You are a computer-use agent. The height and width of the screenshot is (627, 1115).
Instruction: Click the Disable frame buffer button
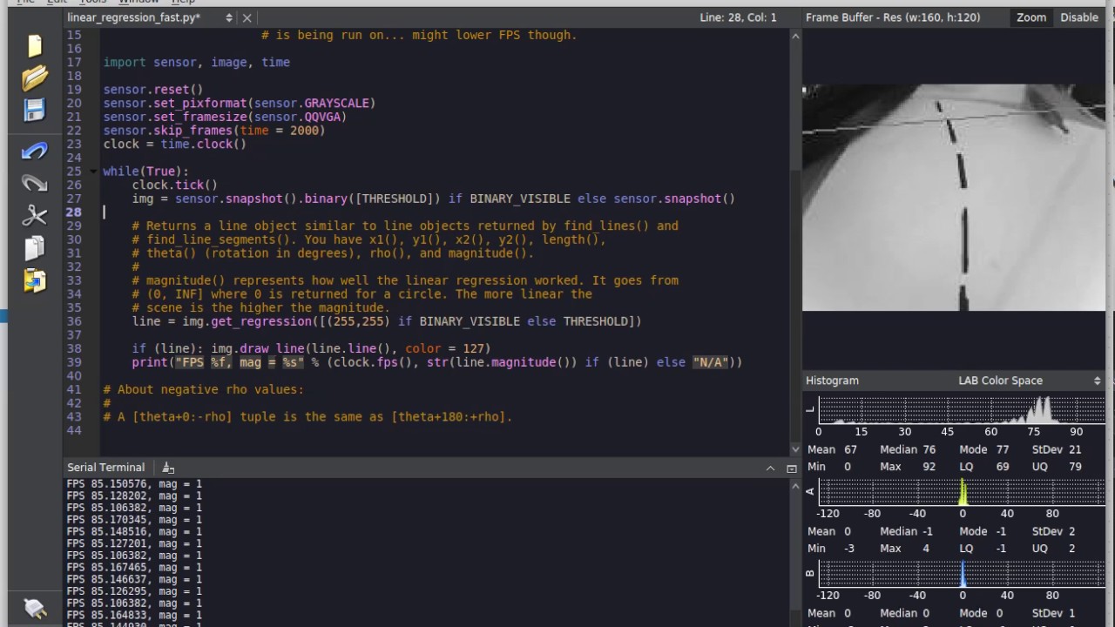[1079, 17]
